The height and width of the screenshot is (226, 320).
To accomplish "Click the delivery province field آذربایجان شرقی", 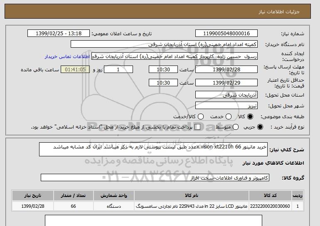I will (x=226, y=95).
